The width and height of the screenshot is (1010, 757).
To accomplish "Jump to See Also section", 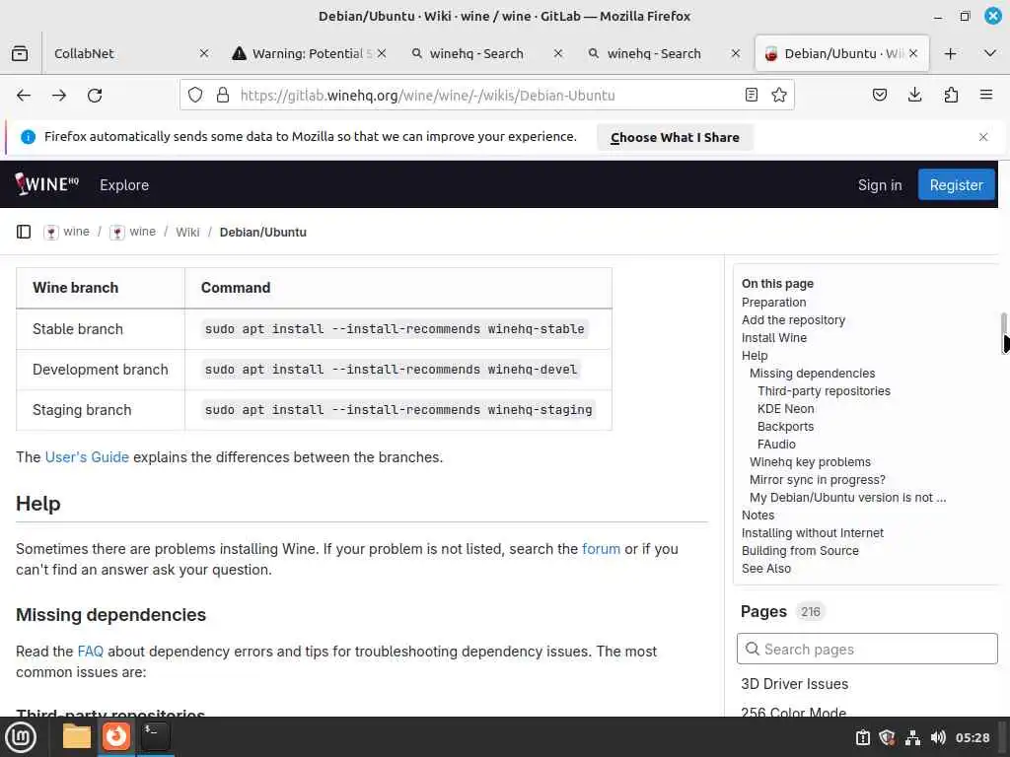I will pyautogui.click(x=765, y=569).
